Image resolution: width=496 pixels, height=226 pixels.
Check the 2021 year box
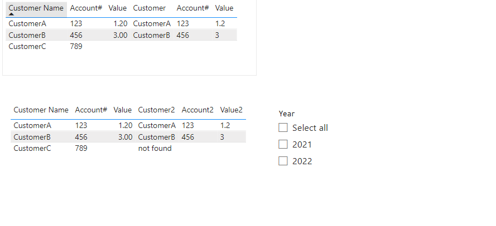click(x=283, y=144)
